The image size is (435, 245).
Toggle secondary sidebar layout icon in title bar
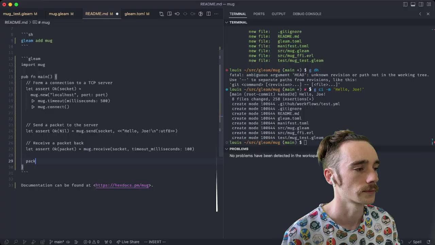[x=421, y=4]
